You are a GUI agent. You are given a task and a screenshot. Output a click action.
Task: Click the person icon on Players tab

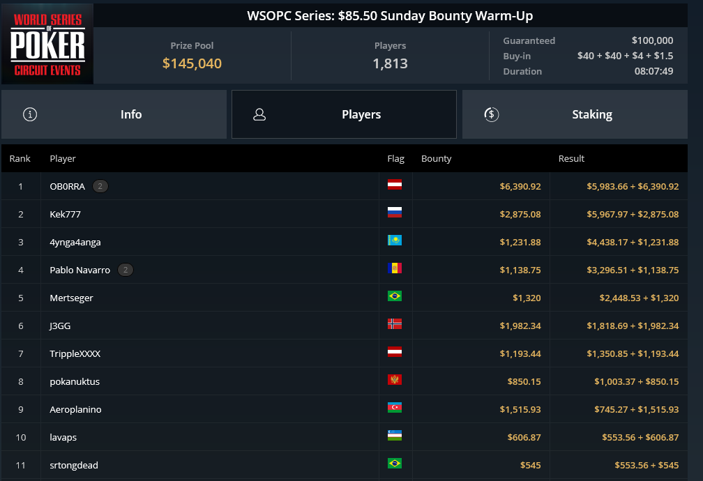[259, 114]
